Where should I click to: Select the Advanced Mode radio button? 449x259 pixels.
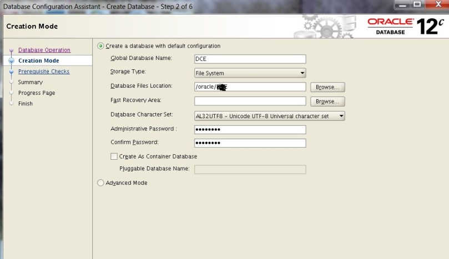pos(101,183)
